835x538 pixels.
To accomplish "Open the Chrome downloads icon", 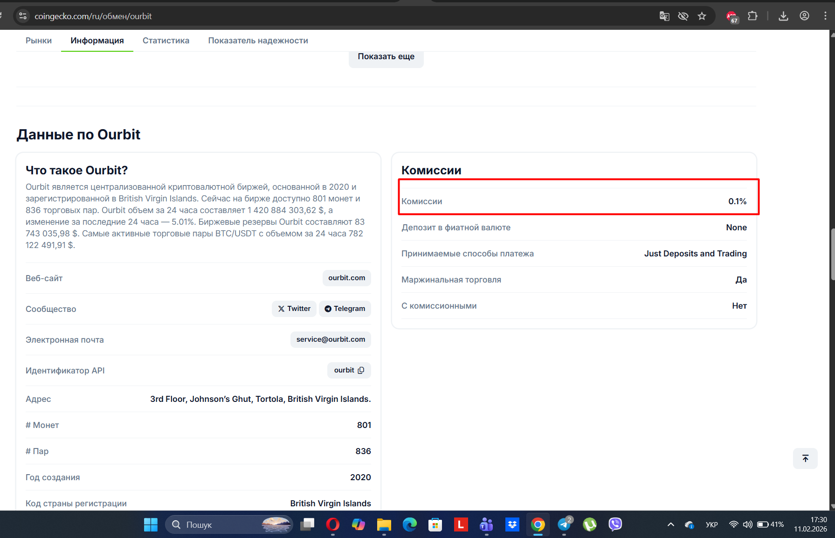I will point(783,16).
